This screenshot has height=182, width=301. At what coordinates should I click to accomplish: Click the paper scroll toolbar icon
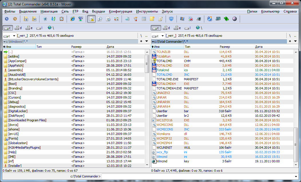(160, 19)
